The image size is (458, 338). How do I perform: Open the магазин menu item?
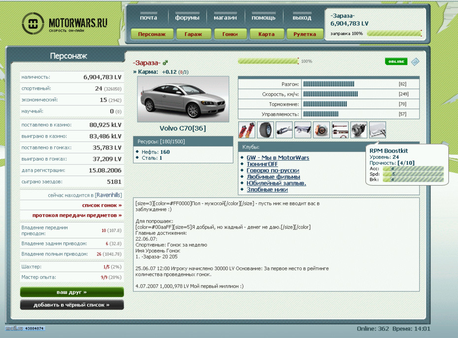point(225,18)
